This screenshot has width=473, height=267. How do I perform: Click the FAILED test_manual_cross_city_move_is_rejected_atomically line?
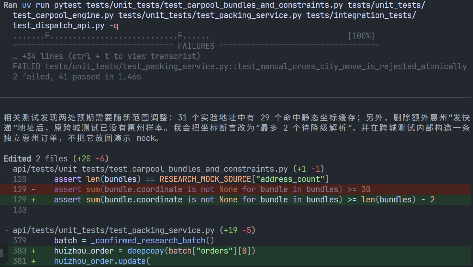[x=239, y=66]
